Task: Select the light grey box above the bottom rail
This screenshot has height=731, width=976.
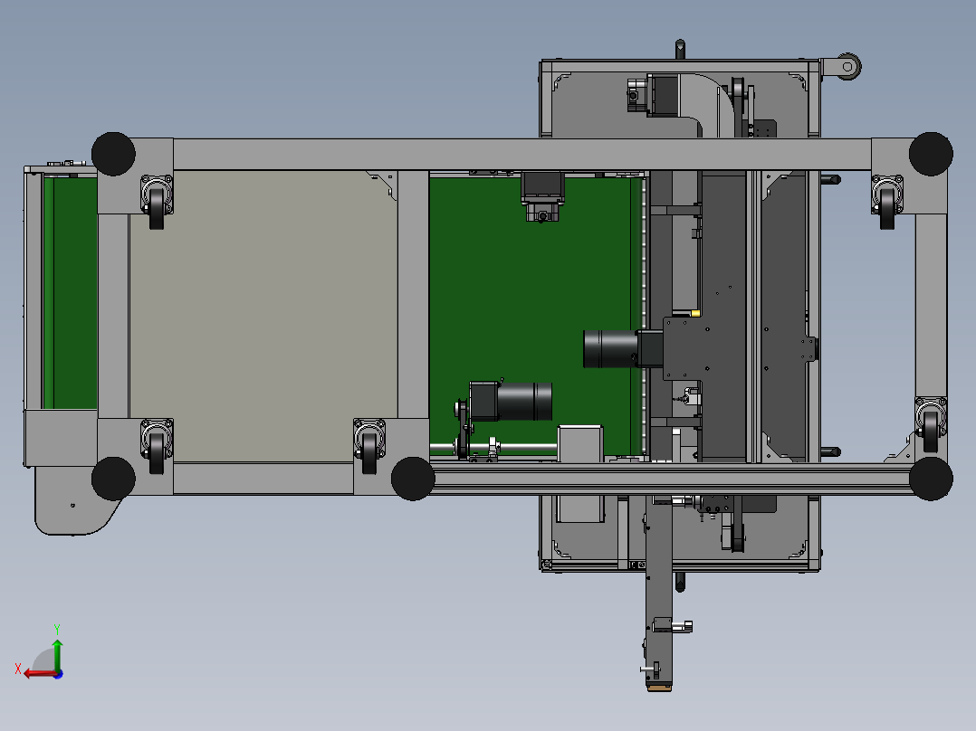Action: pos(580,443)
